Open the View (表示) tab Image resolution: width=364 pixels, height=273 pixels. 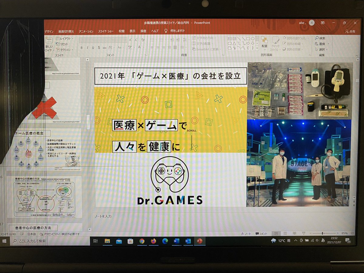point(132,31)
